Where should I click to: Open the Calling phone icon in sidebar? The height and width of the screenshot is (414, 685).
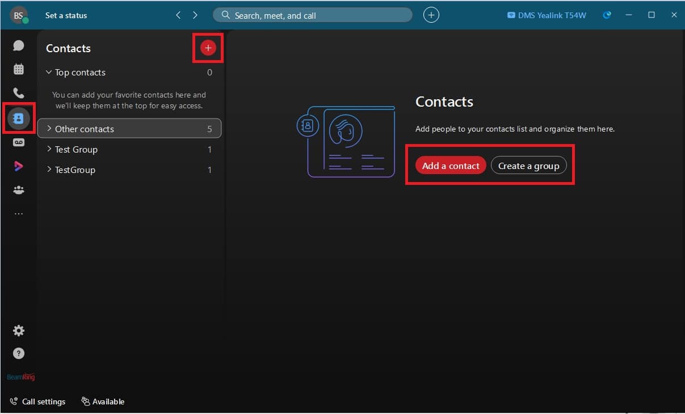tap(19, 93)
